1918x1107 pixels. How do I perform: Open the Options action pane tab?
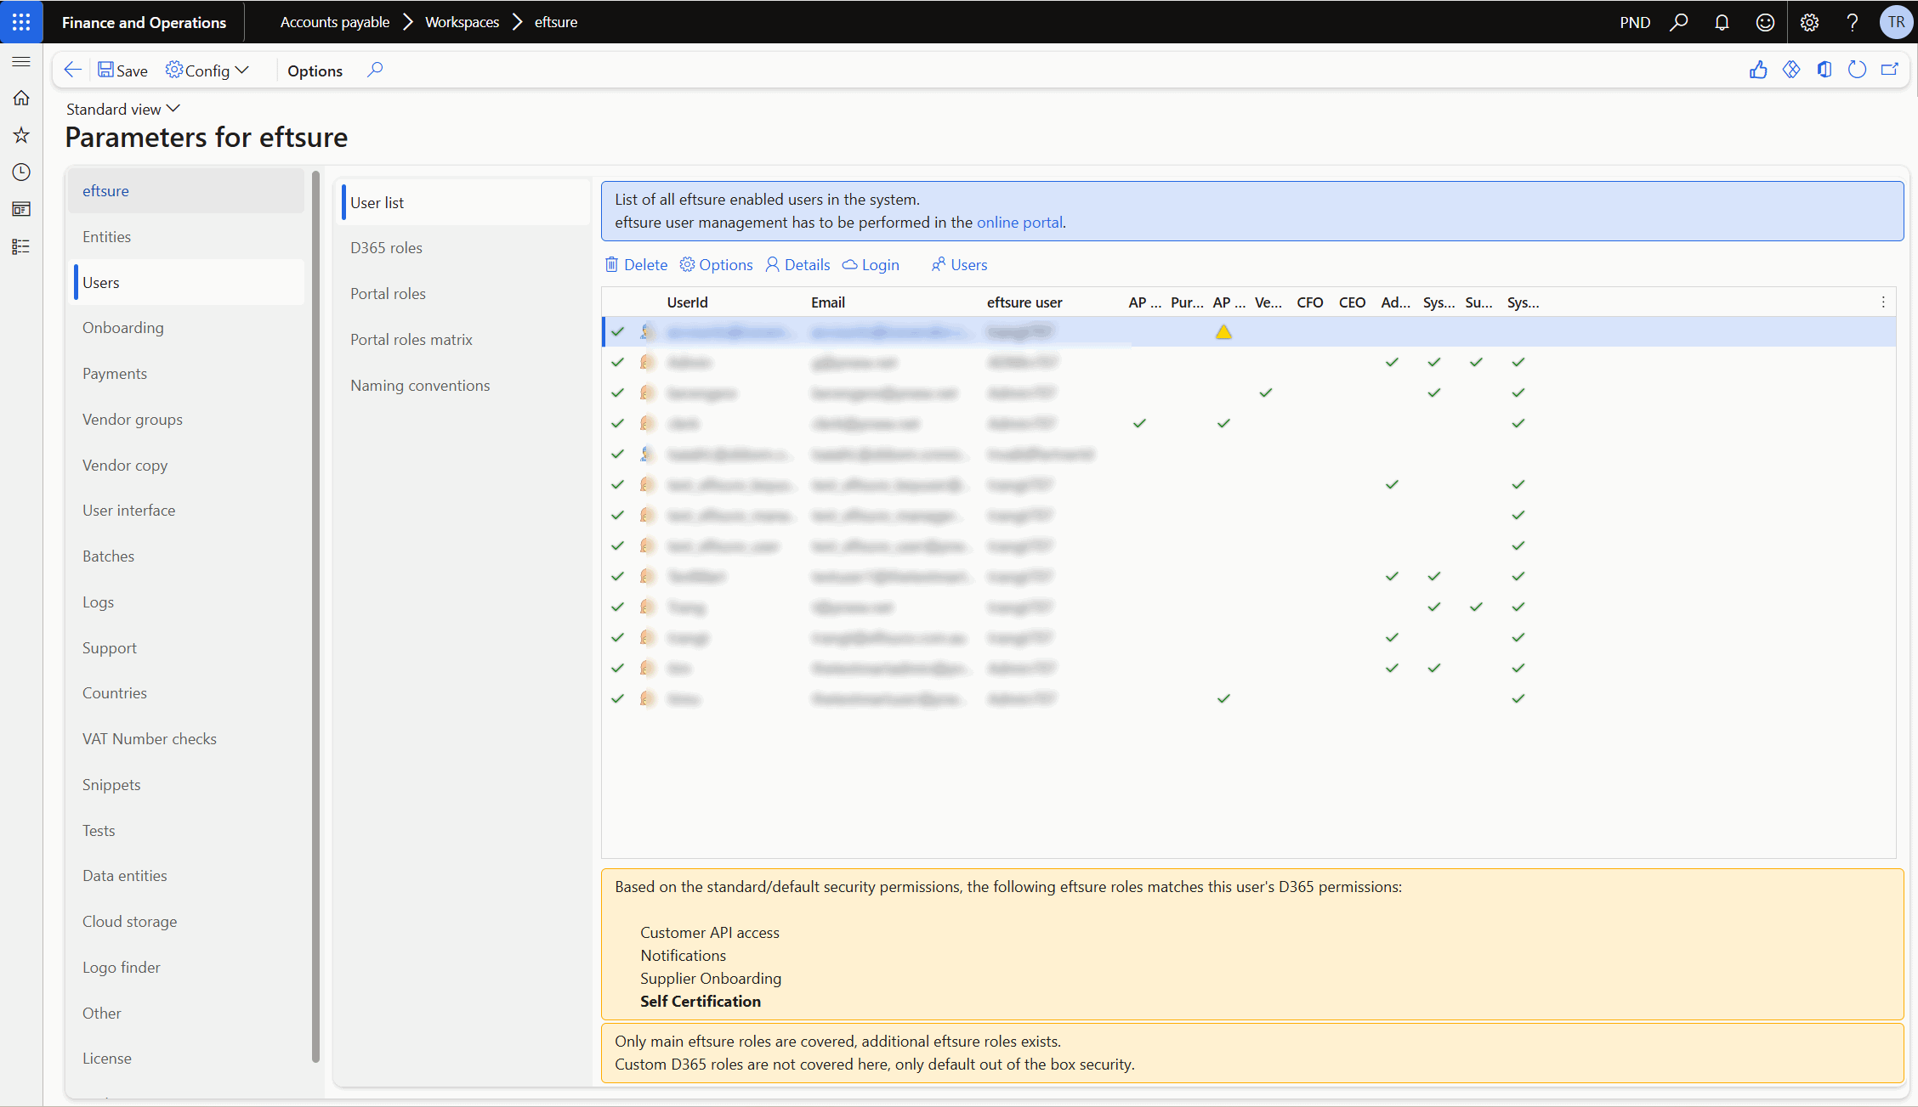315,71
